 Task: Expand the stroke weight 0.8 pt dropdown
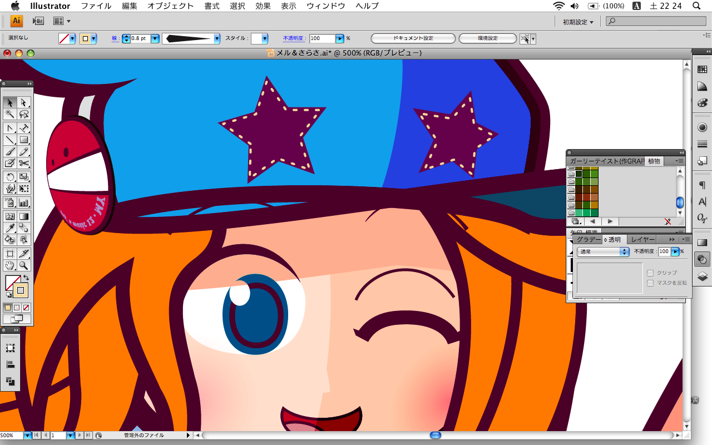(155, 38)
